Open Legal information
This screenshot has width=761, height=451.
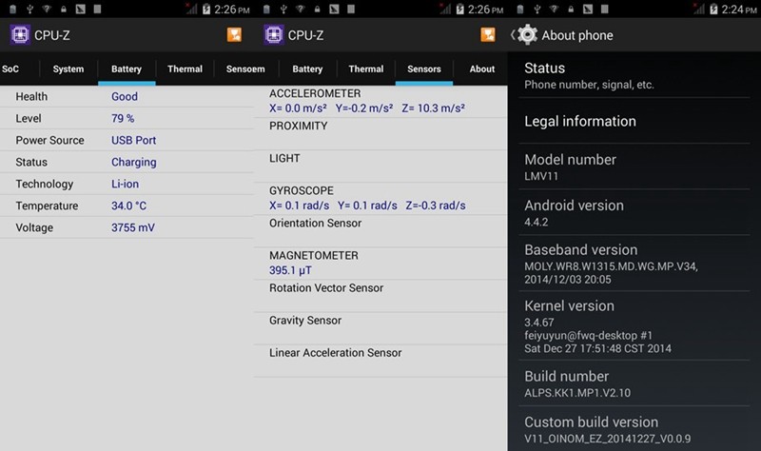tap(634, 122)
